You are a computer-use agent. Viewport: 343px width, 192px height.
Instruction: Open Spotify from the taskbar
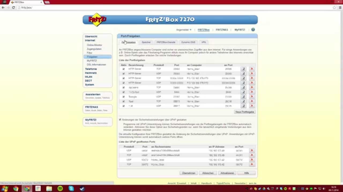pos(60,189)
